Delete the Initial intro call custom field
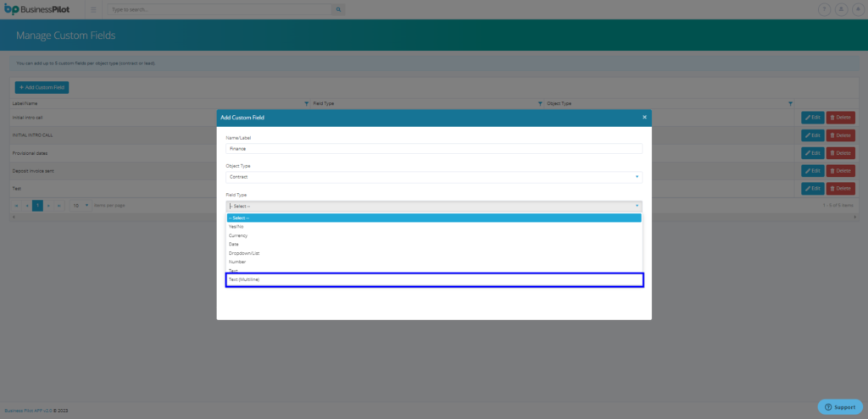 840,118
